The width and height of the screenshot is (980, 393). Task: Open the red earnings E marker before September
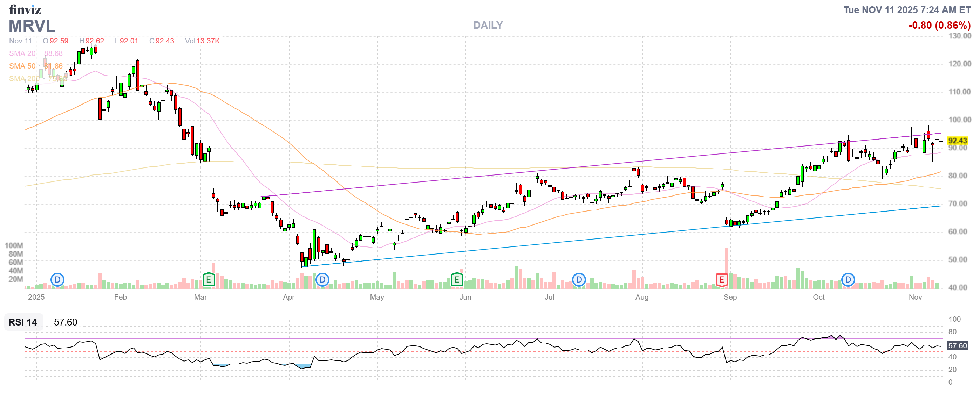(721, 280)
